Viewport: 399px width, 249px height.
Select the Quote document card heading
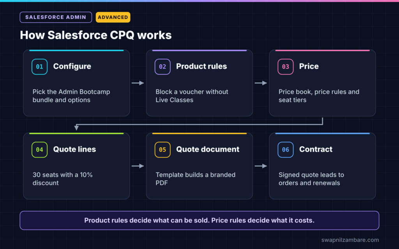208,149
